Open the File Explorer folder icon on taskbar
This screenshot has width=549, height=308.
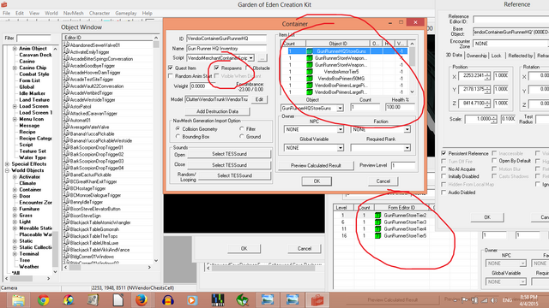pos(18,300)
